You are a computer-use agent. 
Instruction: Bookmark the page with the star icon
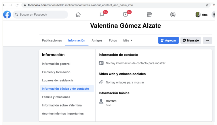(207, 5)
